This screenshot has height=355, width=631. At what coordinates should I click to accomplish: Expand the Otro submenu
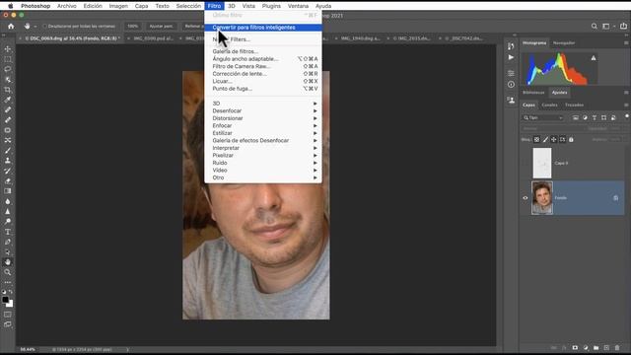[x=263, y=177]
